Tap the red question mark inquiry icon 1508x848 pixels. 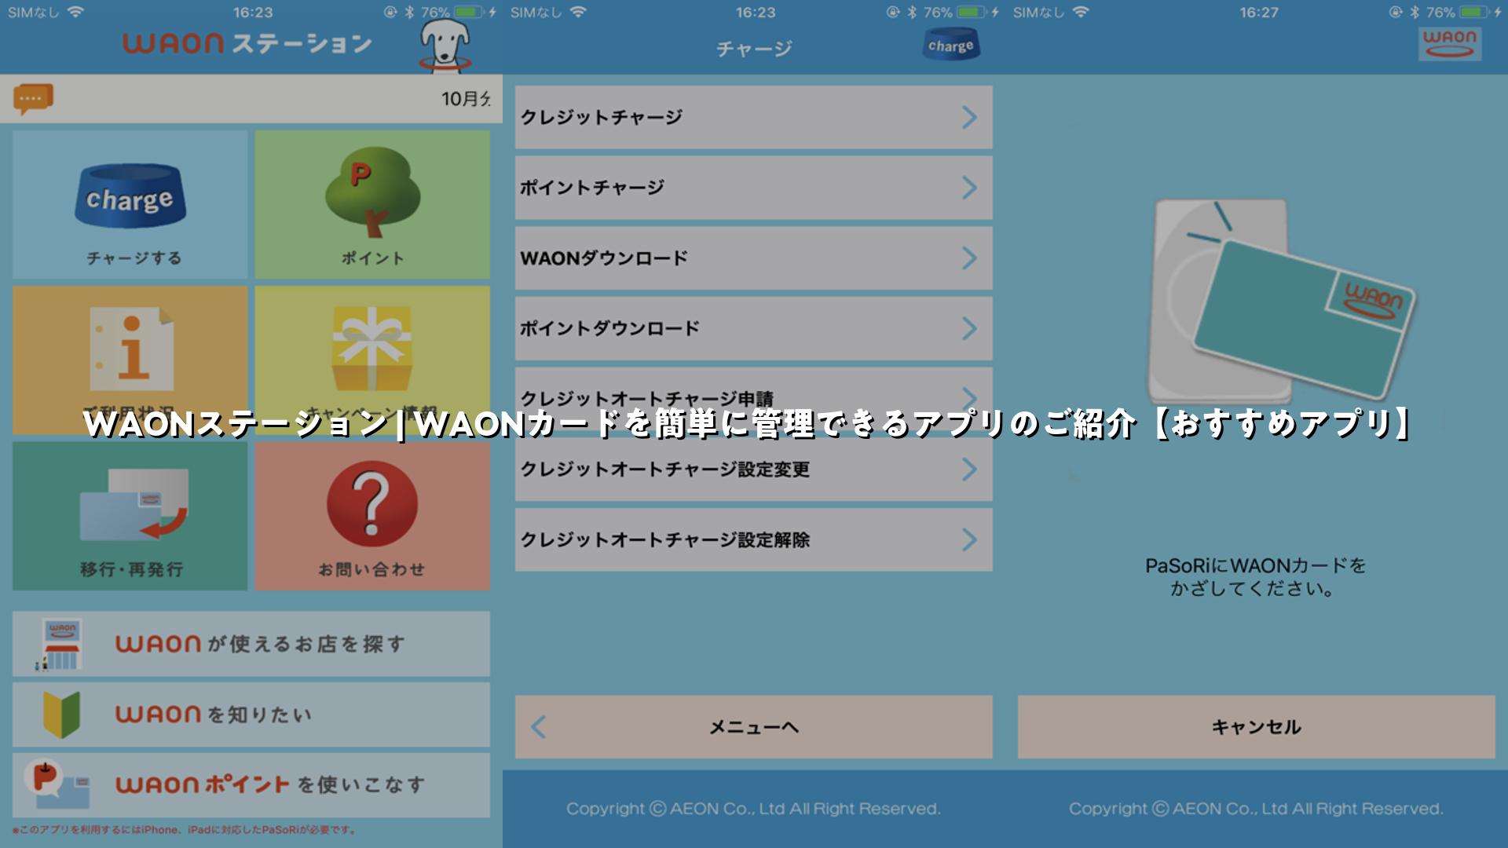pyautogui.click(x=372, y=503)
